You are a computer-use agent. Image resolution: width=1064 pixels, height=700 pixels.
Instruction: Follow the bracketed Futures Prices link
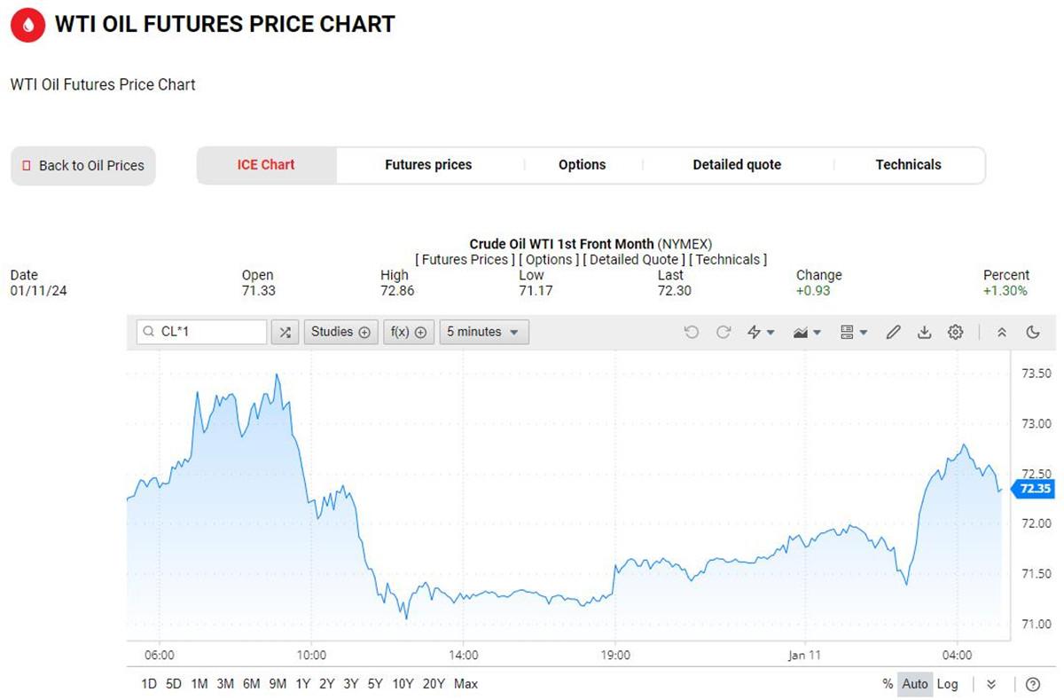(x=464, y=260)
